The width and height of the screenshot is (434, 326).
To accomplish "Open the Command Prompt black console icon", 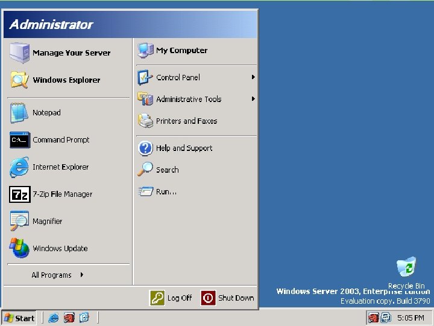I will click(x=19, y=139).
